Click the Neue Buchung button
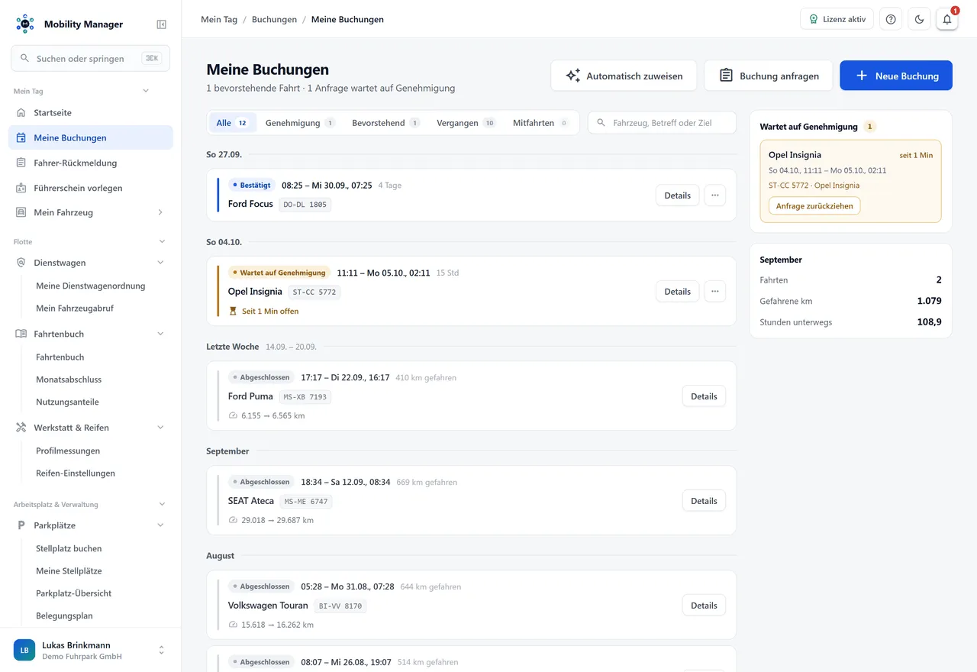 896,76
